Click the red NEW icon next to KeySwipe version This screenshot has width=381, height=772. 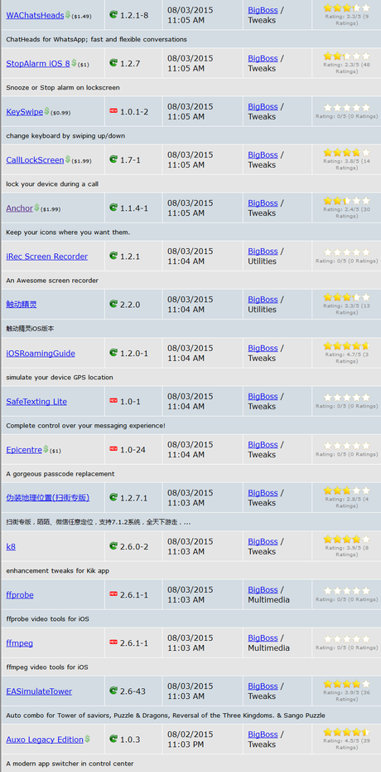[113, 110]
